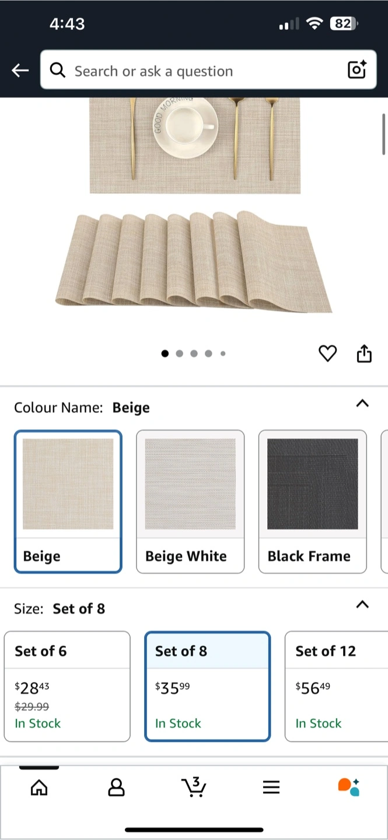The width and height of the screenshot is (388, 840).
Task: Open the shopping cart icon
Action: tap(194, 787)
